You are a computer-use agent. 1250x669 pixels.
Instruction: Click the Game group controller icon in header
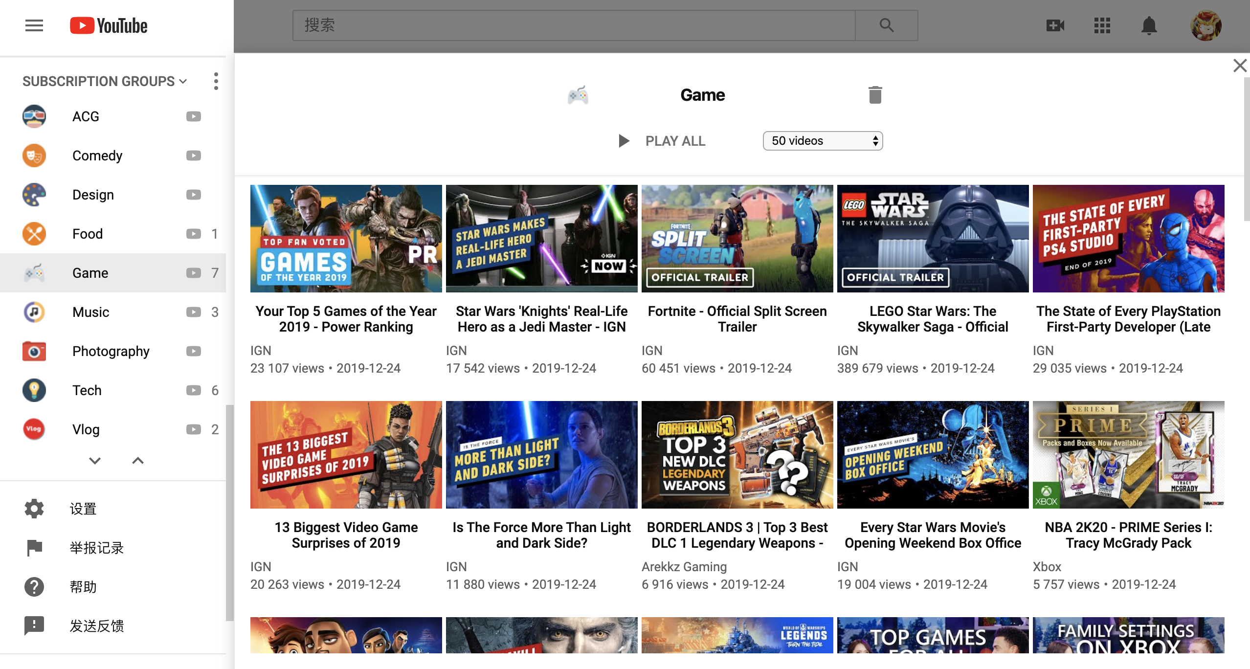tap(578, 95)
